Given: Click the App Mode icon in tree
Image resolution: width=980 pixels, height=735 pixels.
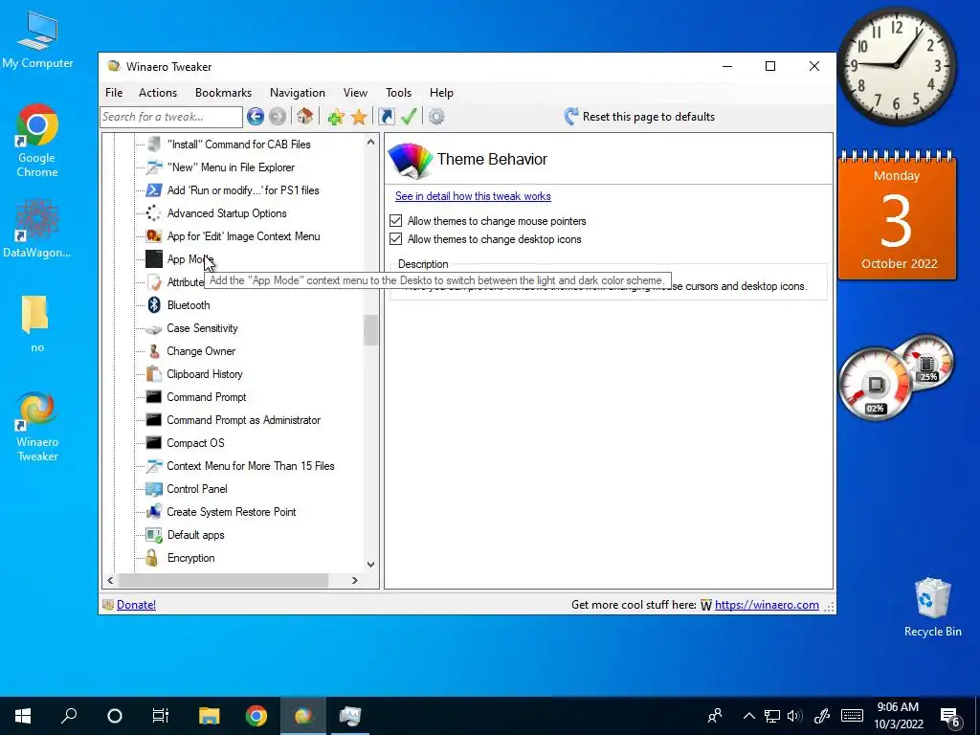Looking at the screenshot, I should tap(154, 258).
